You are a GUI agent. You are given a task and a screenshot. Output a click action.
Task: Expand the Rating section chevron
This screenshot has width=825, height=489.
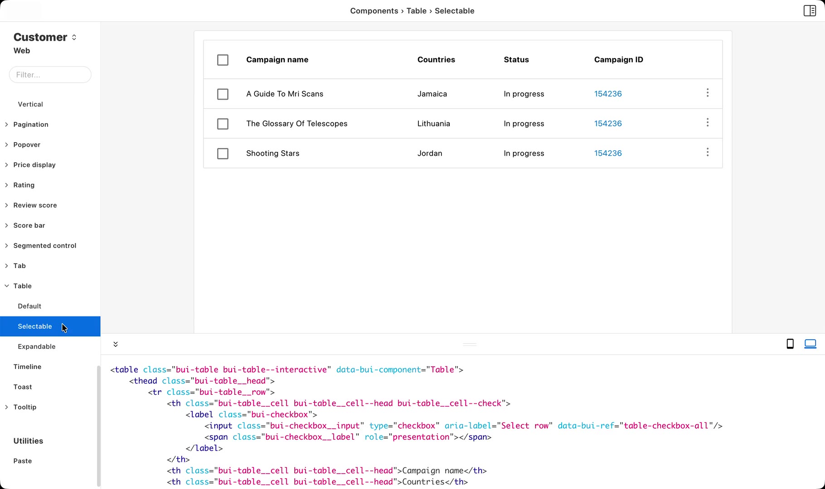tap(6, 185)
